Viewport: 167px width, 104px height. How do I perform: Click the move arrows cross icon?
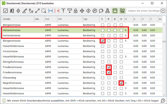tap(82, 11)
